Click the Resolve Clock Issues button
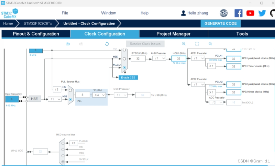275x166 pixels. pos(145,44)
